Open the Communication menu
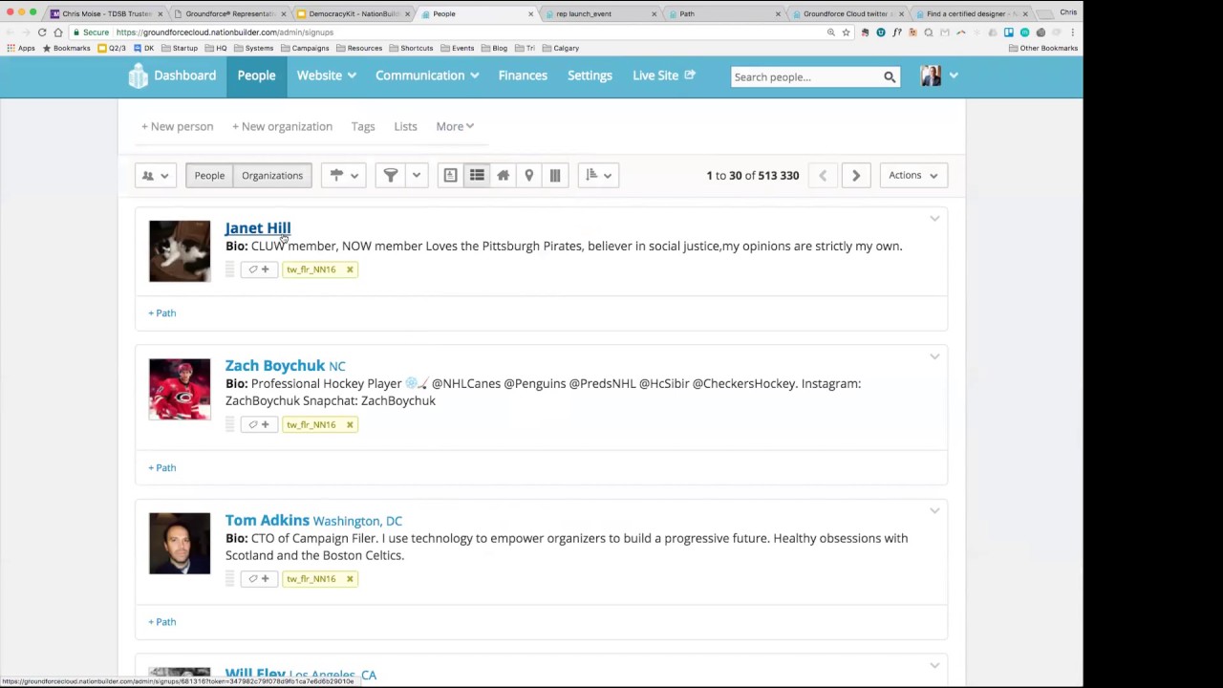Viewport: 1223px width, 688px height. click(x=427, y=75)
